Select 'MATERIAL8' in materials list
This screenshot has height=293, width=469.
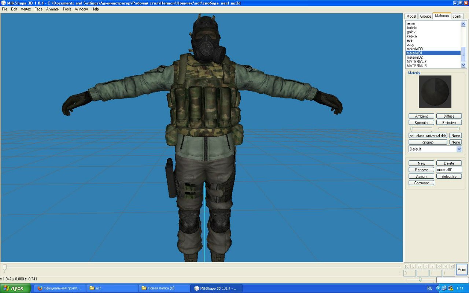pos(433,66)
